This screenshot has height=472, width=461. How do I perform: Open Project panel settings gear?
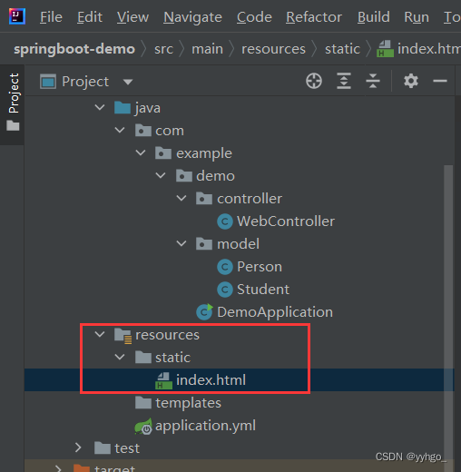click(x=411, y=81)
